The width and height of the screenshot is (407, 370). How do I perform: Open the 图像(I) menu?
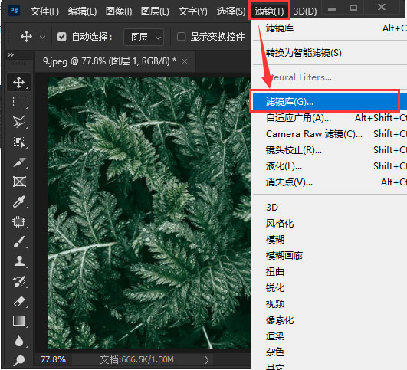click(x=119, y=11)
